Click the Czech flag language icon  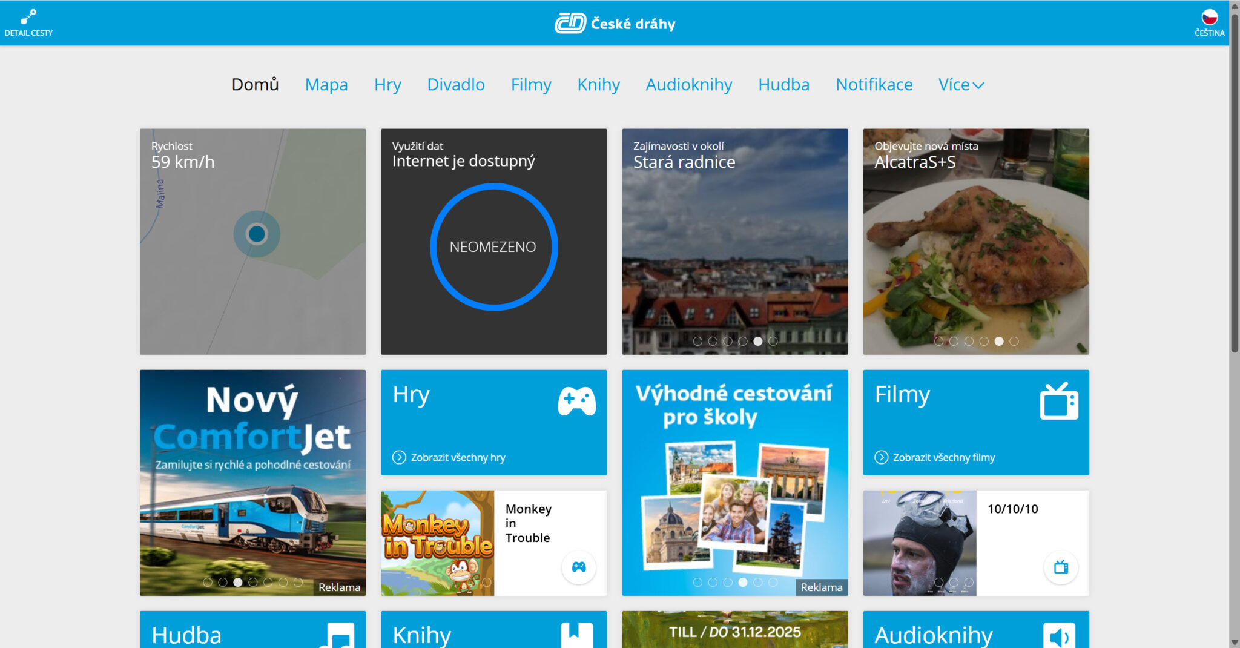pos(1209,17)
